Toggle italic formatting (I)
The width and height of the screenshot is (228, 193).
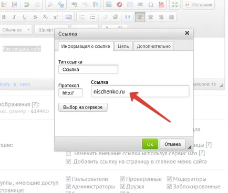tap(14, 17)
